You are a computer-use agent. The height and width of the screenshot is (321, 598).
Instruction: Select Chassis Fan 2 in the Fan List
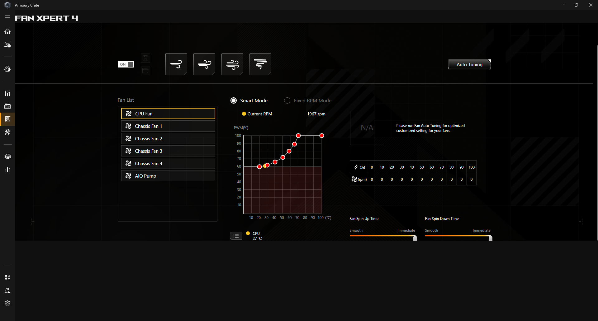pyautogui.click(x=168, y=138)
